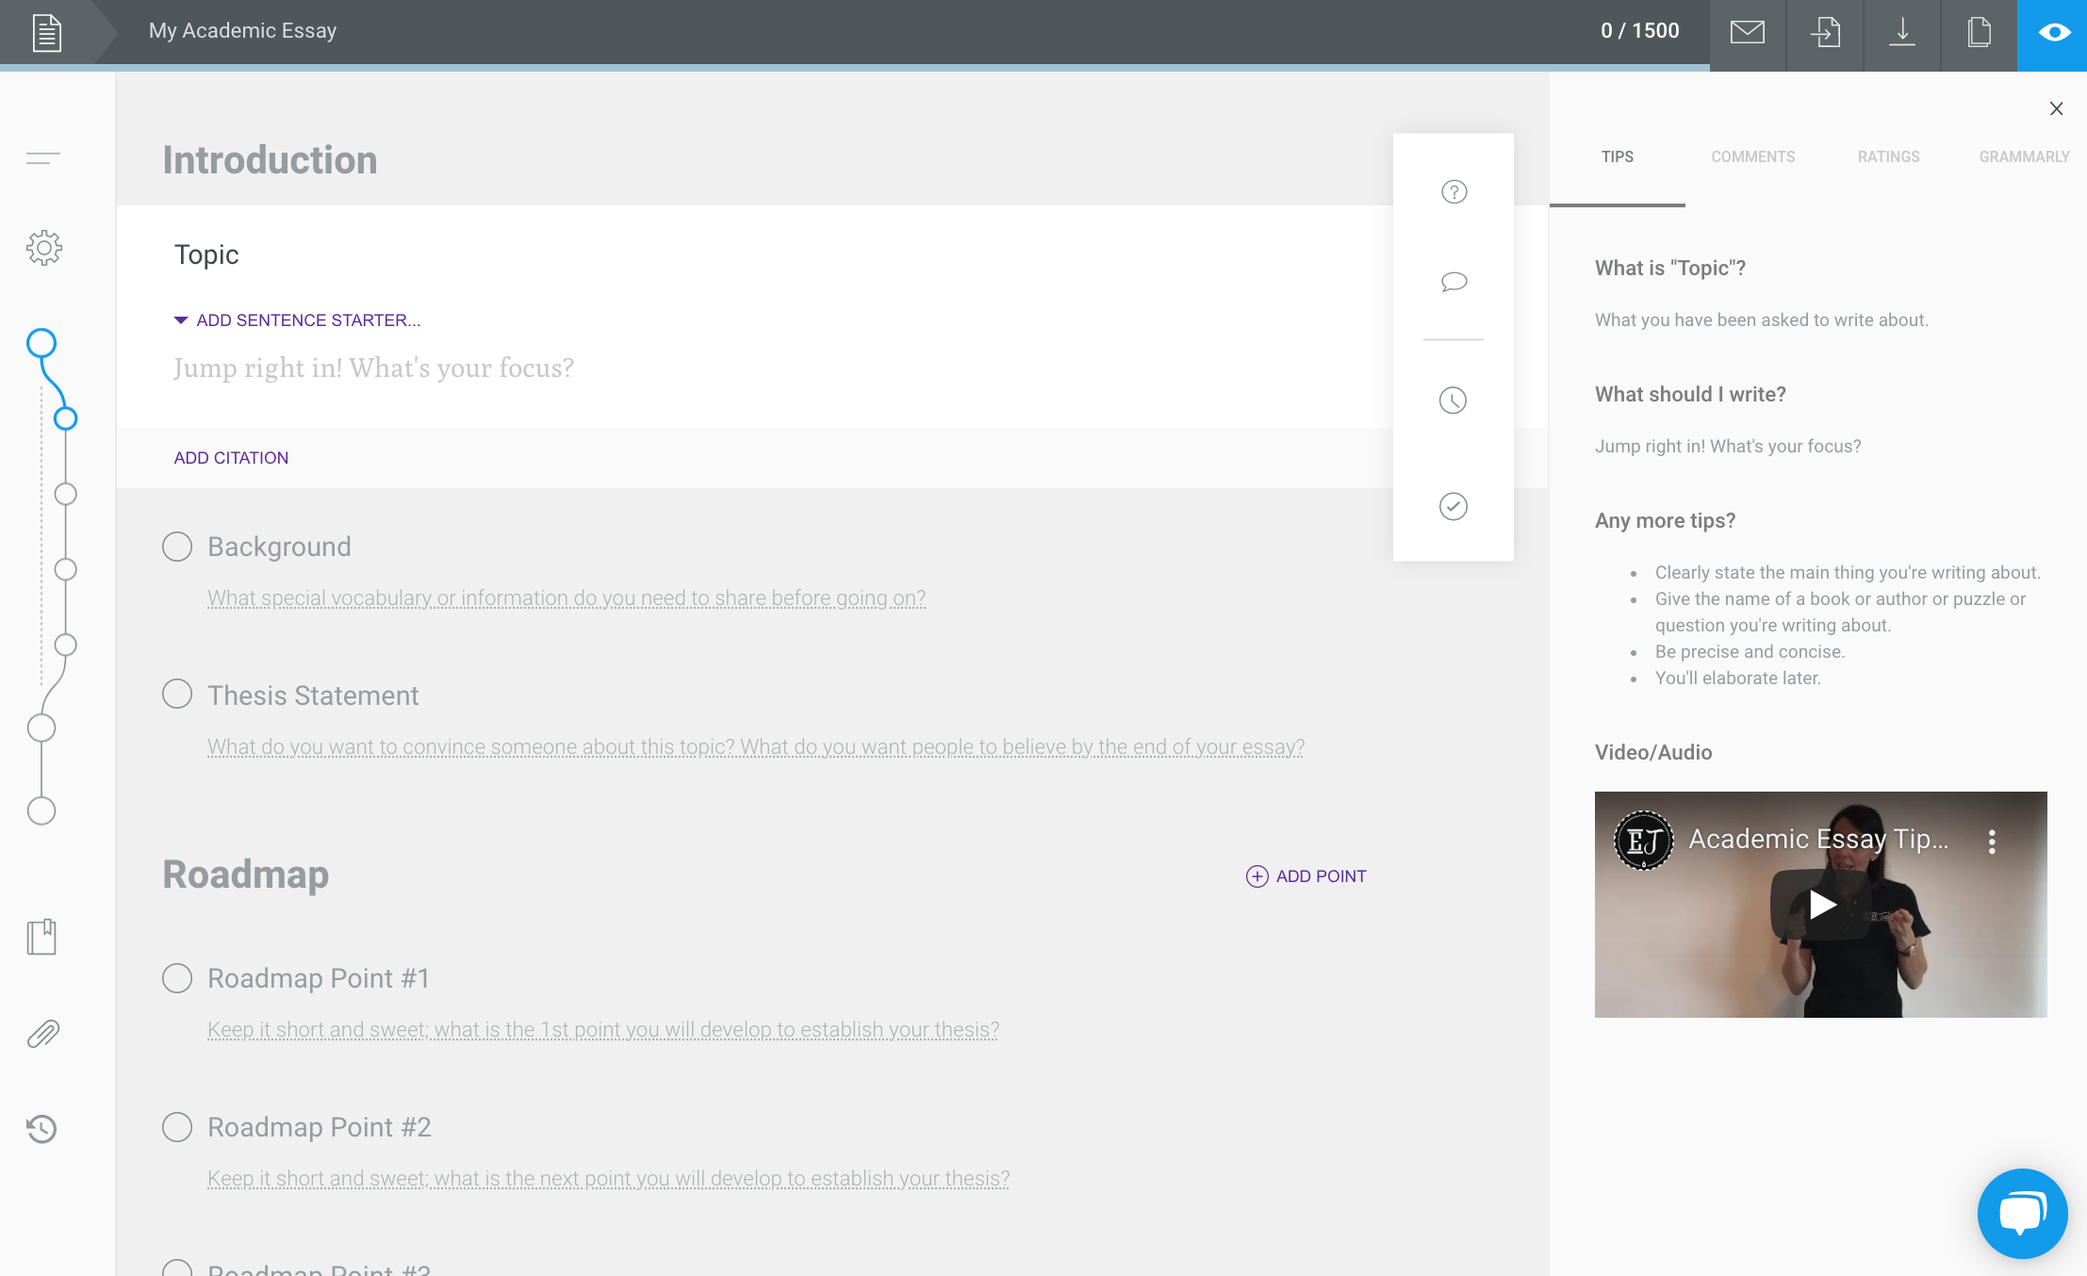Toggle the eye preview button
2087x1276 pixels.
click(x=2054, y=34)
